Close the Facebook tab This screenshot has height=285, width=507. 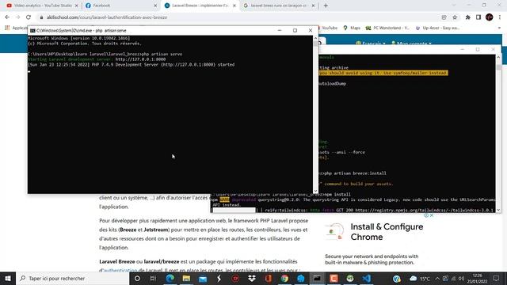(155, 6)
